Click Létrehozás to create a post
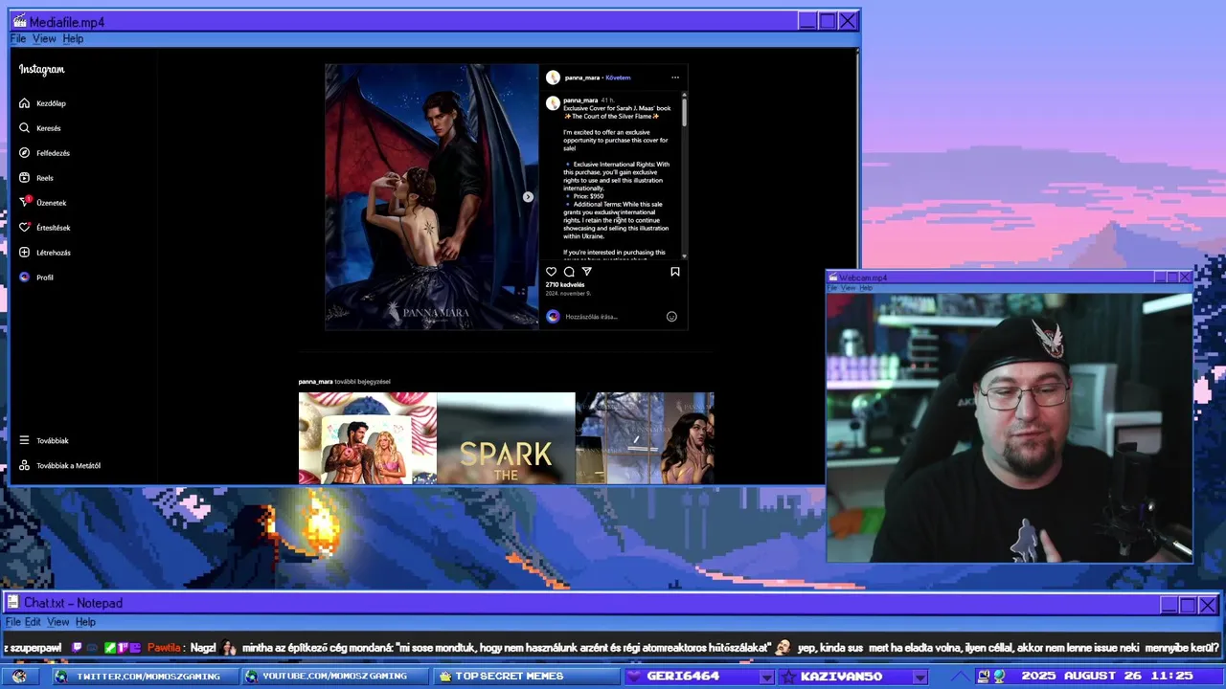This screenshot has width=1226, height=689. click(x=44, y=253)
